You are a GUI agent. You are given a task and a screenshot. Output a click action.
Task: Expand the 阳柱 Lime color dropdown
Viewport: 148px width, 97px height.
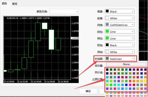pos(120,32)
